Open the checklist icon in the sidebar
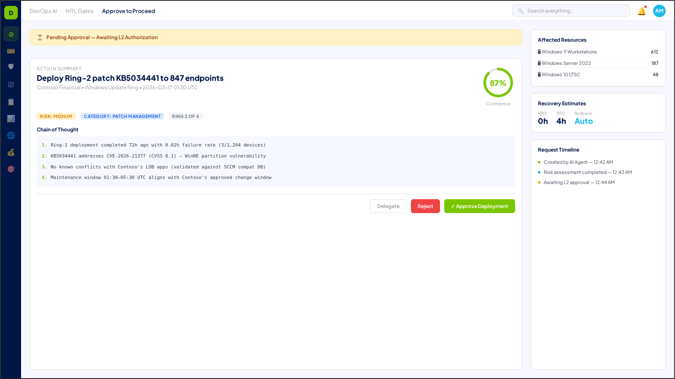The image size is (675, 379). [11, 84]
